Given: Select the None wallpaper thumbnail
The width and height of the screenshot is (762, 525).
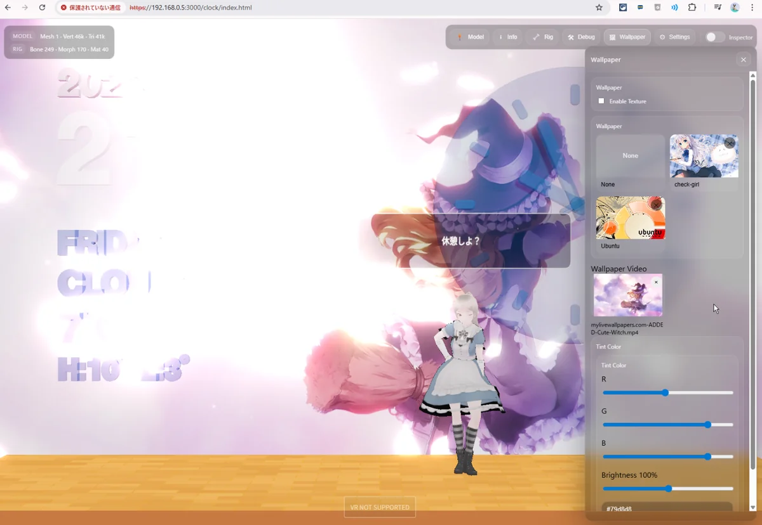Looking at the screenshot, I should (630, 156).
